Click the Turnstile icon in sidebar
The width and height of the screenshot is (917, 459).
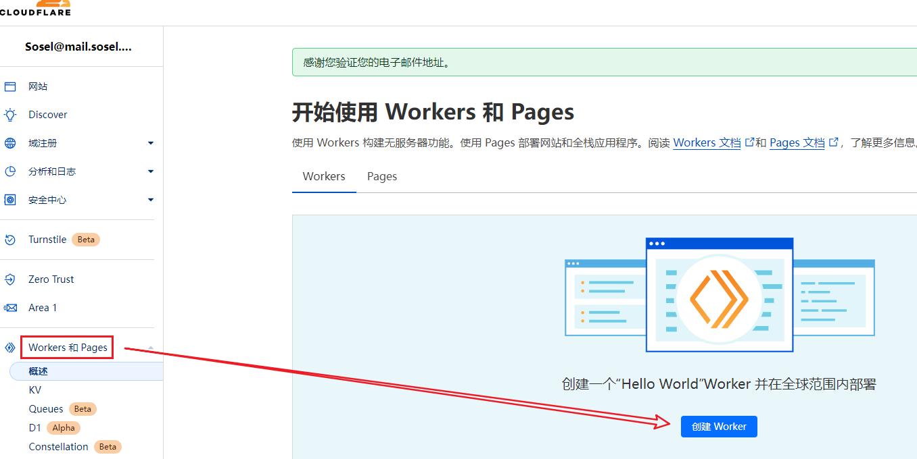10,240
